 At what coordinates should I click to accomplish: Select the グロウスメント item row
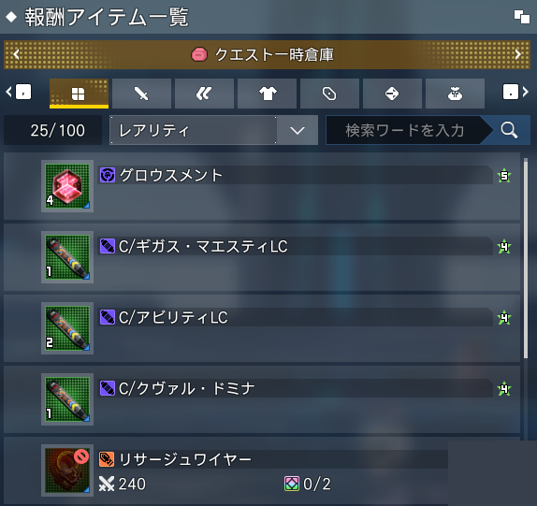tap(262, 186)
